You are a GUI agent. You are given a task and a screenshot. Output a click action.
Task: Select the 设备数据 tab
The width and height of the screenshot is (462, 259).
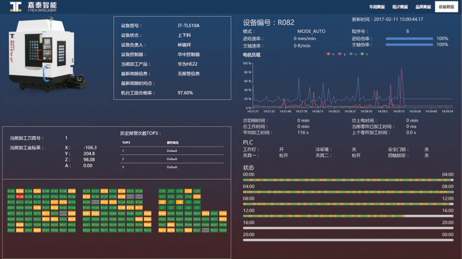pos(446,7)
